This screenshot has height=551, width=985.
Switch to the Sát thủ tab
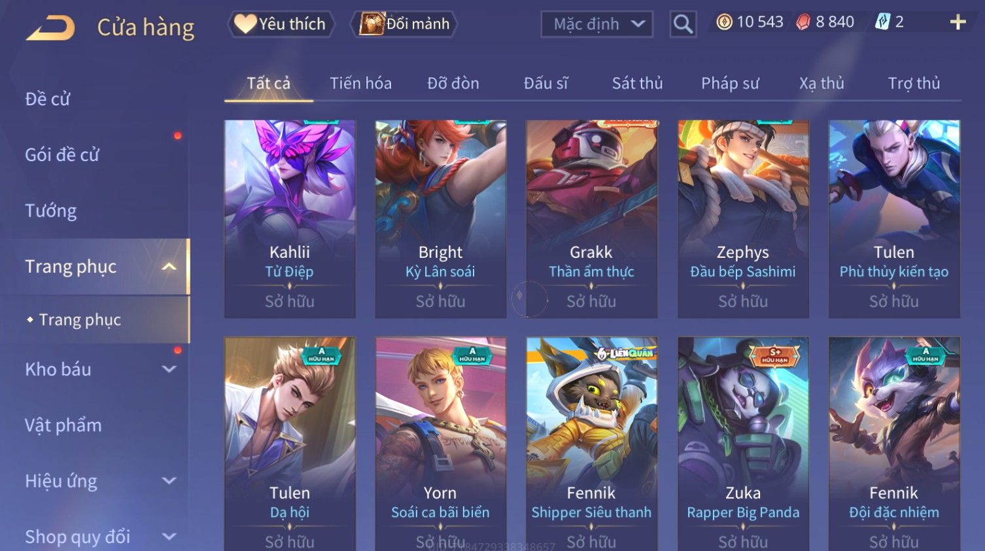pos(637,83)
